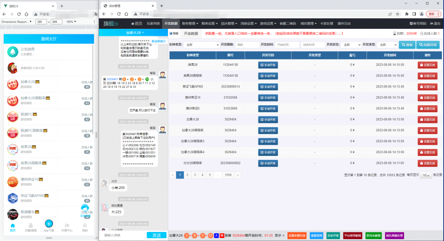This screenshot has height=241, width=444.
Task: Expand the 回水管理 menu
Action: tap(229, 24)
